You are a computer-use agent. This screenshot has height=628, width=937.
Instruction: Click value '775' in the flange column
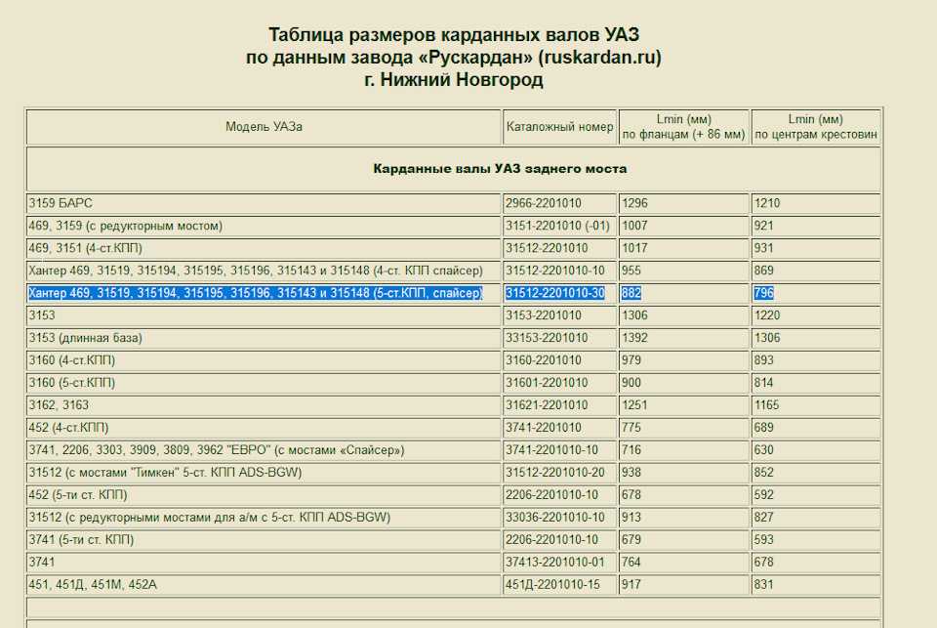pos(631,428)
